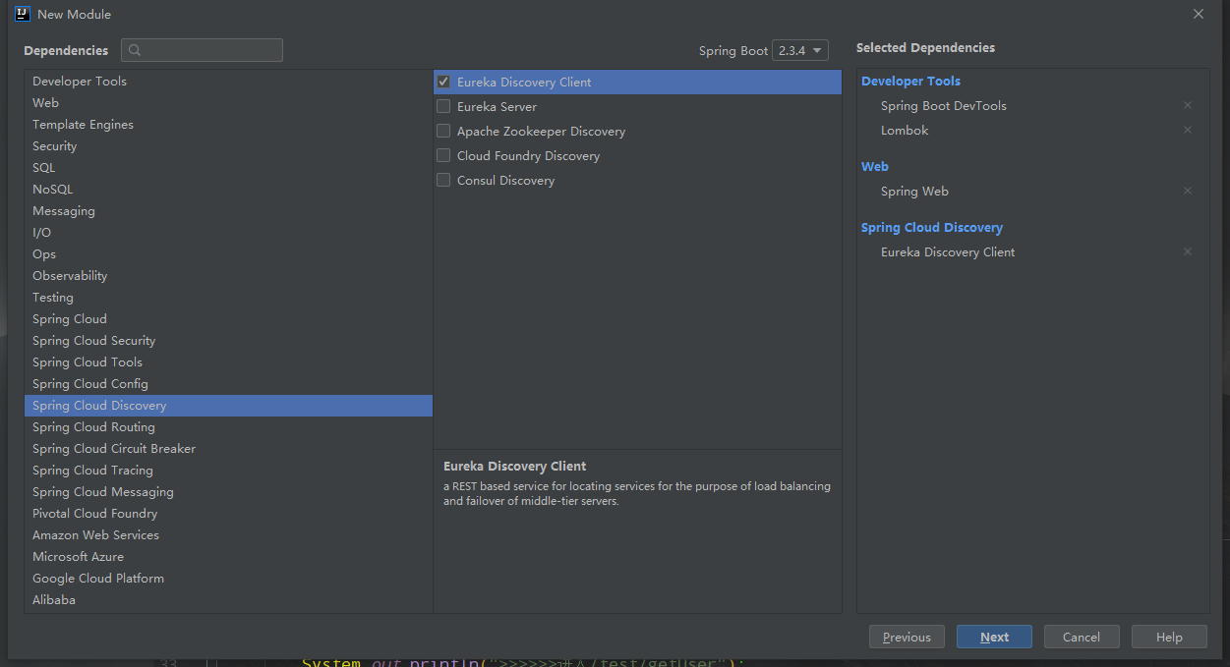Open the Template Engines category
Screen dimensions: 1230x667
(x=228, y=125)
